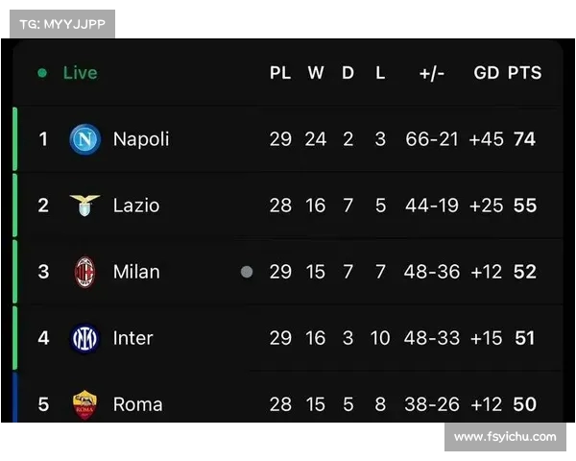Click the www.fsyichu.com watermark link
The width and height of the screenshot is (576, 461).
[x=505, y=437]
